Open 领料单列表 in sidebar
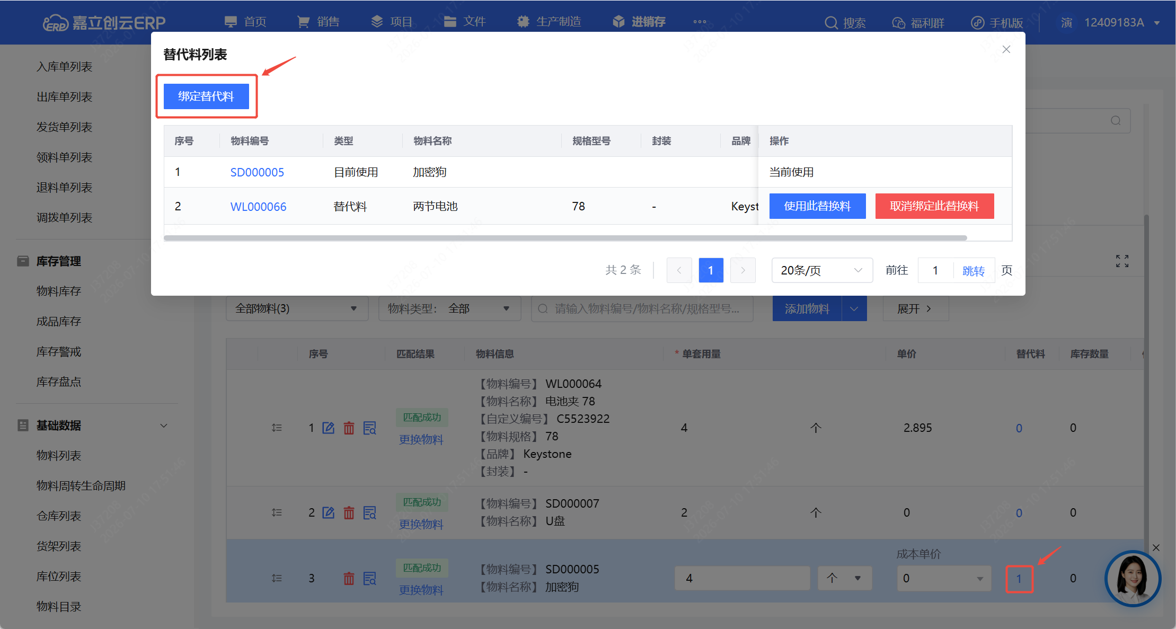This screenshot has height=629, width=1176. [x=64, y=157]
